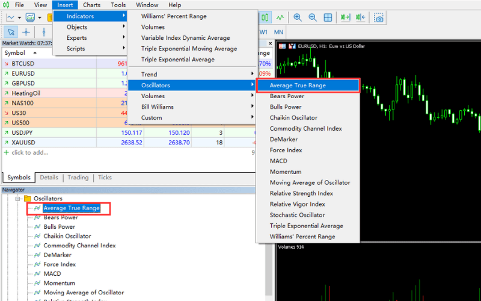The image size is (481, 301).
Task: Open the Ticks tab in Market Watch
Action: point(105,178)
